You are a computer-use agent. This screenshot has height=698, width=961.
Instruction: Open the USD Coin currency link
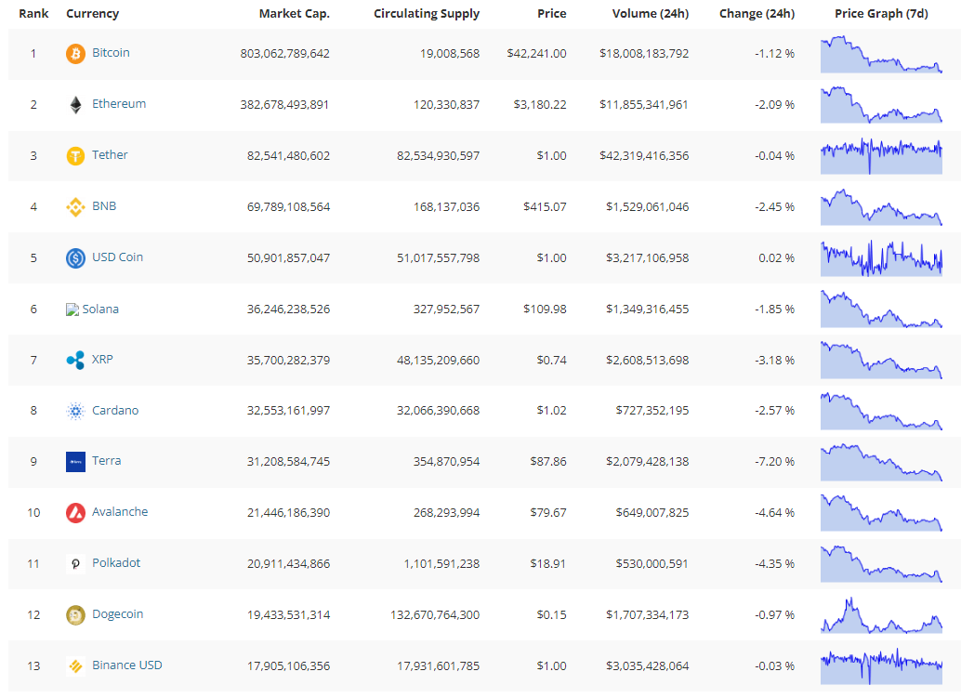tap(118, 257)
